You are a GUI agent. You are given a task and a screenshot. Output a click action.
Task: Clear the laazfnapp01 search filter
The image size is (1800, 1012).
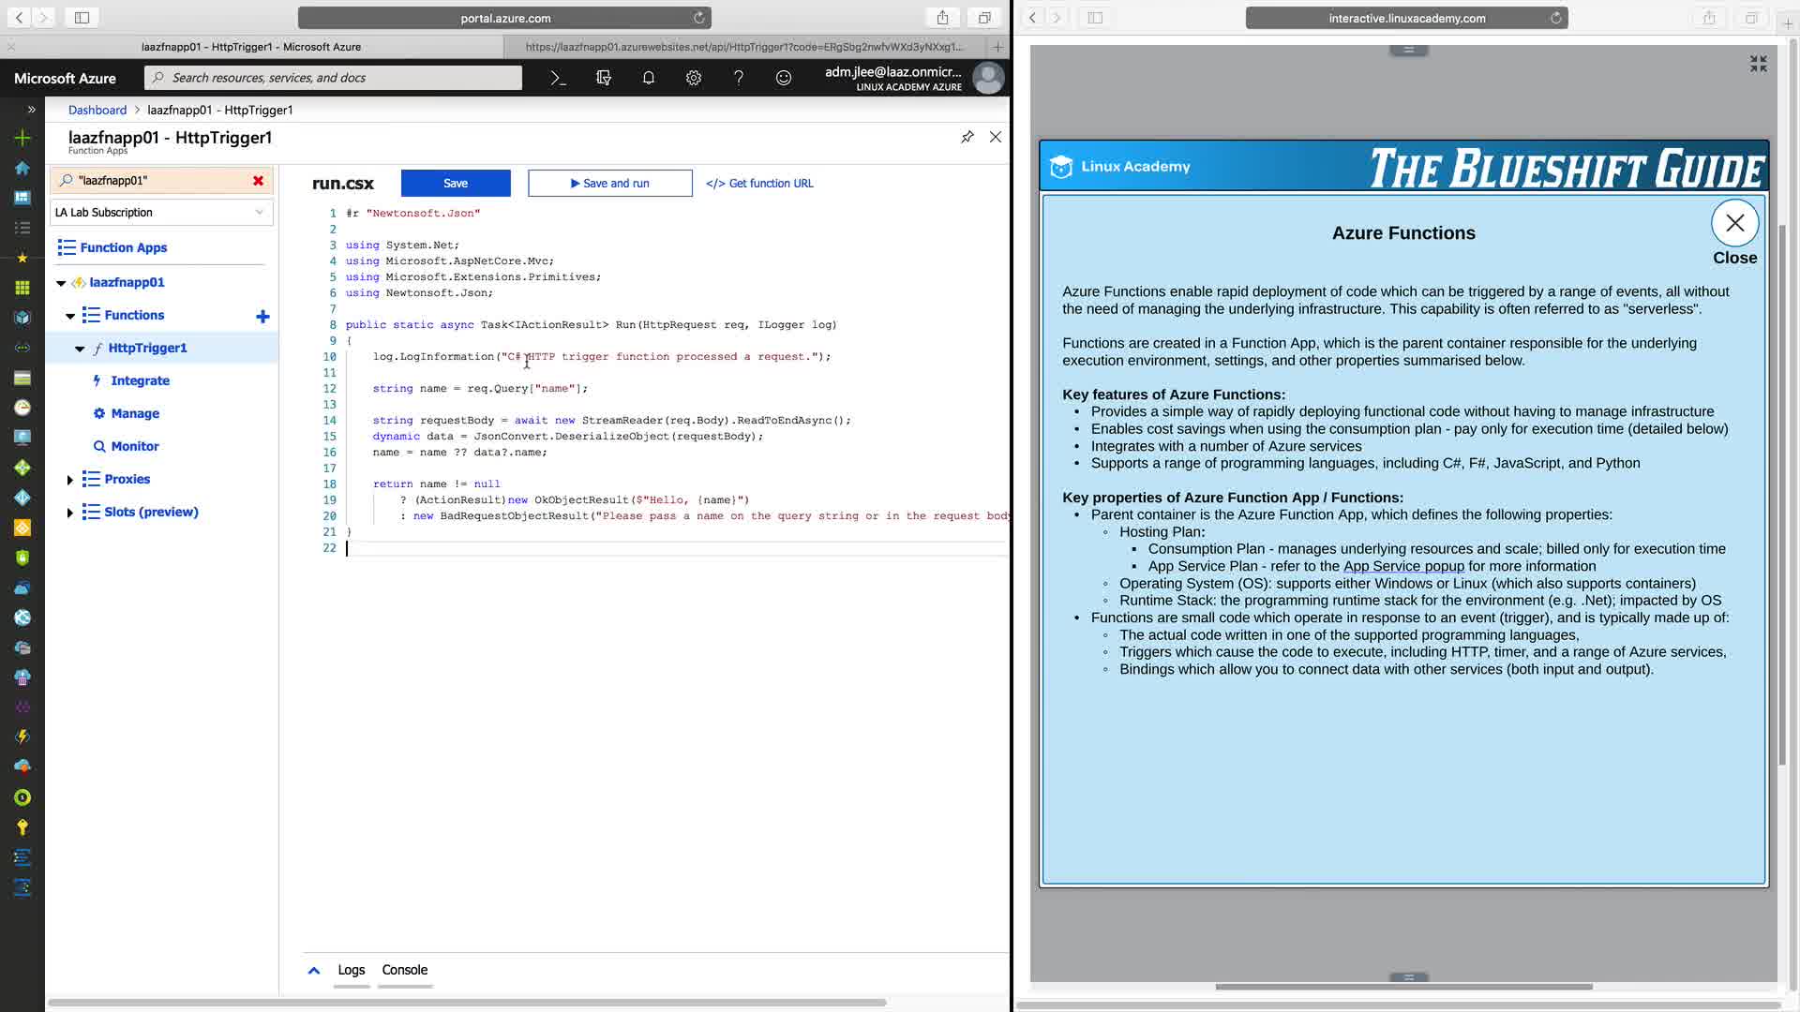pos(258,181)
